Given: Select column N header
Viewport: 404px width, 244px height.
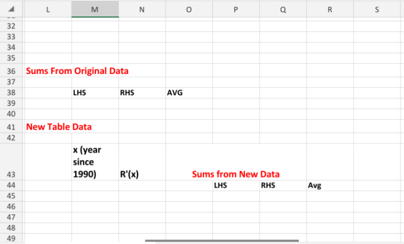Looking at the screenshot, I should click(142, 10).
